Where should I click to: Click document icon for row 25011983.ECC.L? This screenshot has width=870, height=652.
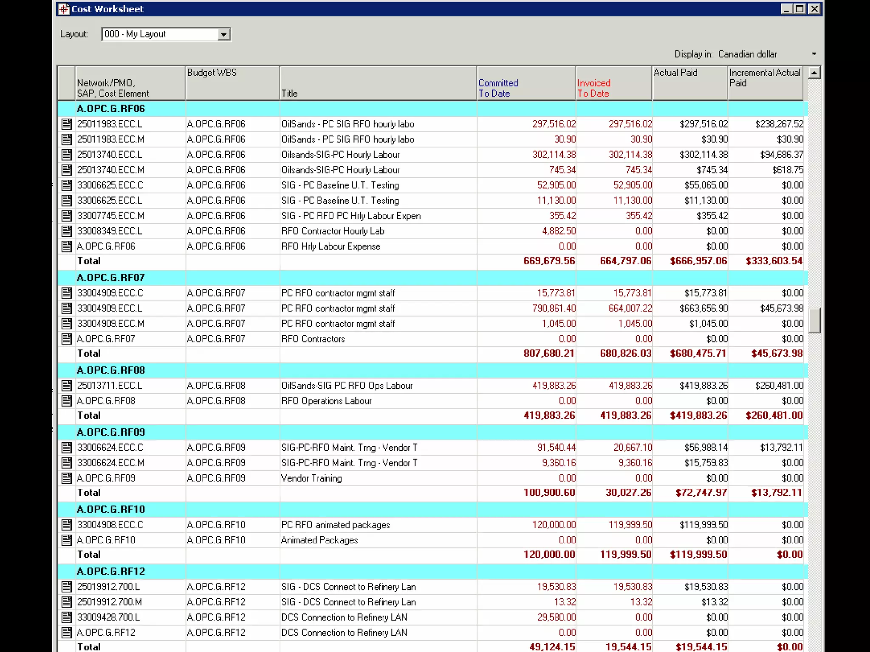pyautogui.click(x=67, y=124)
